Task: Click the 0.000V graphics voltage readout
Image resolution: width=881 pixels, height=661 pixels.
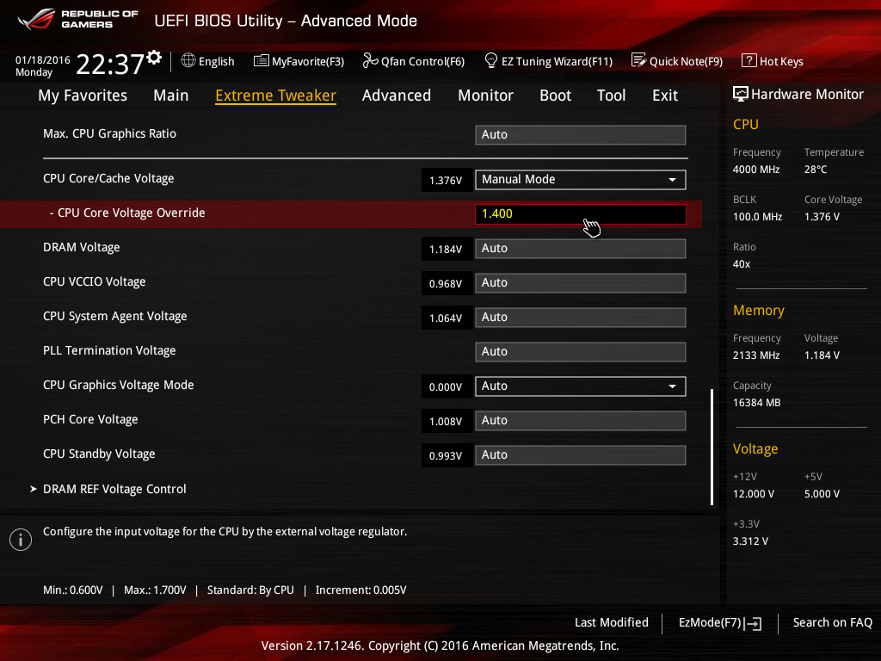Action: tap(446, 387)
